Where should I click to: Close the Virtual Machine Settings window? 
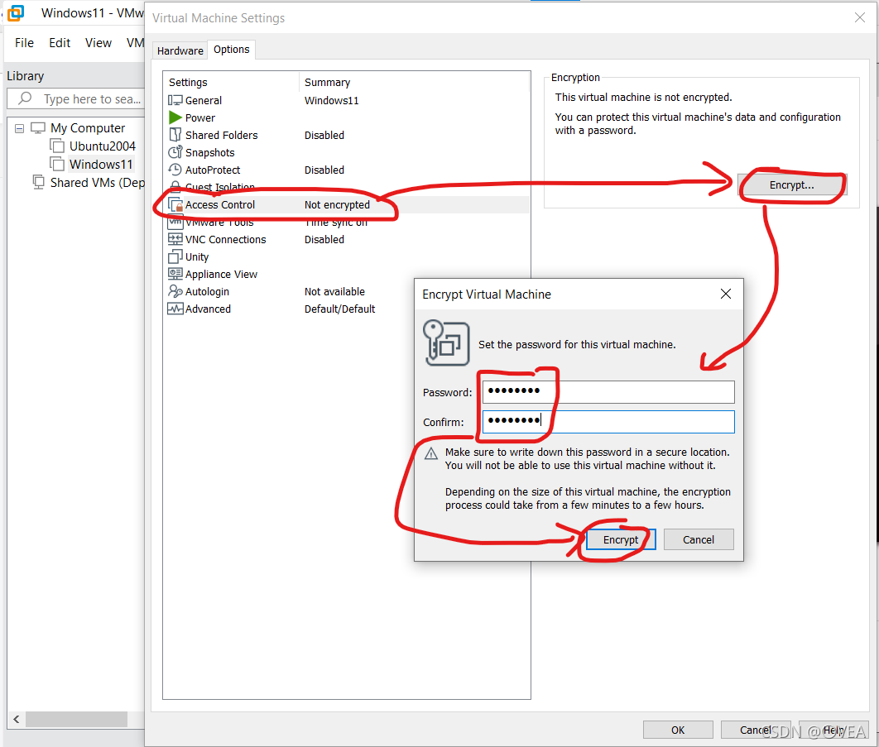click(x=859, y=17)
